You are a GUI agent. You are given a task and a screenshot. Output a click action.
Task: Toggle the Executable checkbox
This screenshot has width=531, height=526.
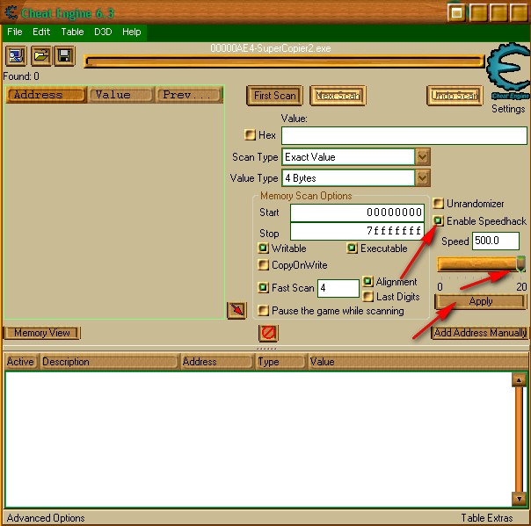click(352, 248)
